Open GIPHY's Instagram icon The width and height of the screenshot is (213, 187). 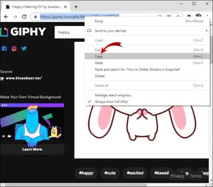(x=14, y=49)
